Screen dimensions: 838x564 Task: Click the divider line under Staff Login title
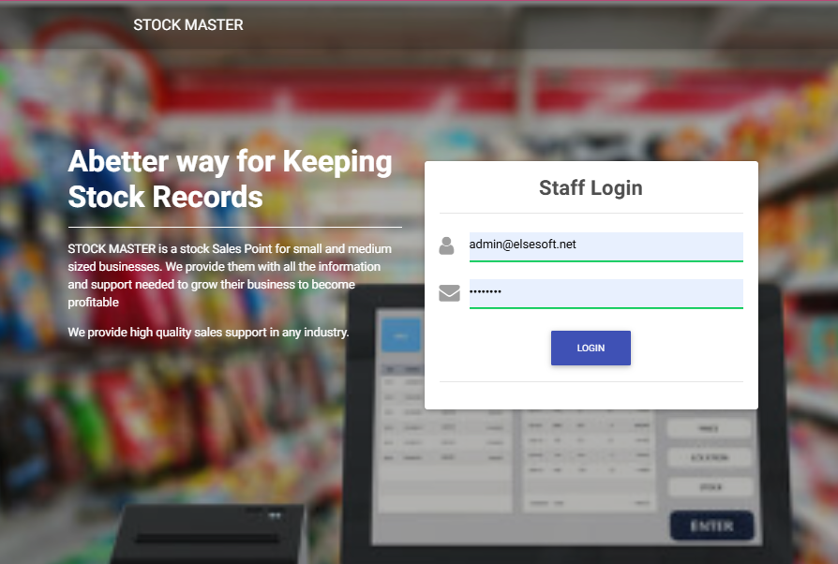(591, 213)
